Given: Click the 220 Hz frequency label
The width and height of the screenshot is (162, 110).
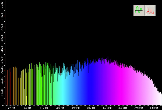Looking at the screenshot, I should pyautogui.click(x=60, y=108).
